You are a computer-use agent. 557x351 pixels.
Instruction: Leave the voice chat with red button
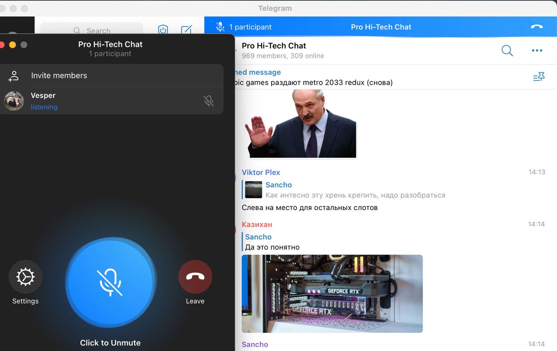click(x=195, y=277)
